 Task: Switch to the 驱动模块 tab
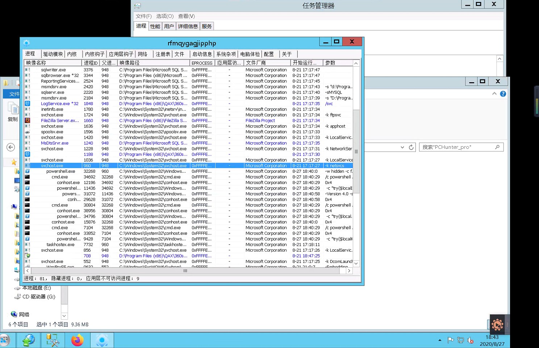point(53,54)
